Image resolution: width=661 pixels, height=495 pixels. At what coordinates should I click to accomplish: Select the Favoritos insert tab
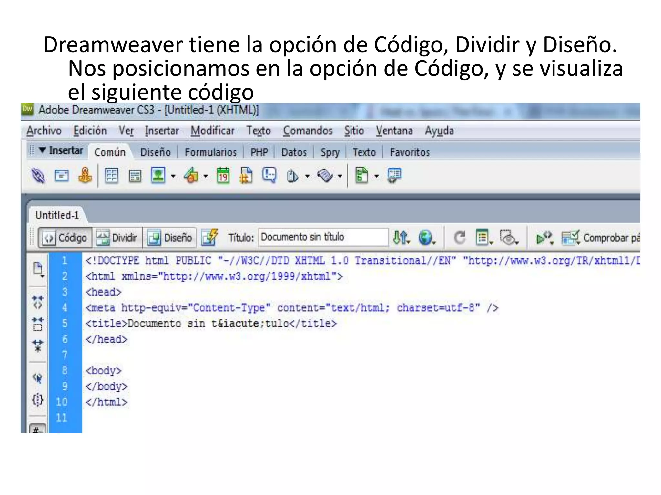point(410,152)
